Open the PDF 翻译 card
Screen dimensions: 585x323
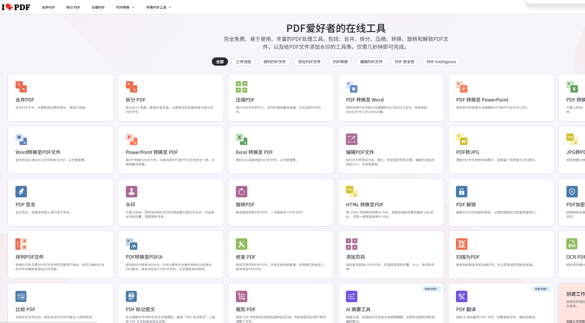[x=501, y=303]
